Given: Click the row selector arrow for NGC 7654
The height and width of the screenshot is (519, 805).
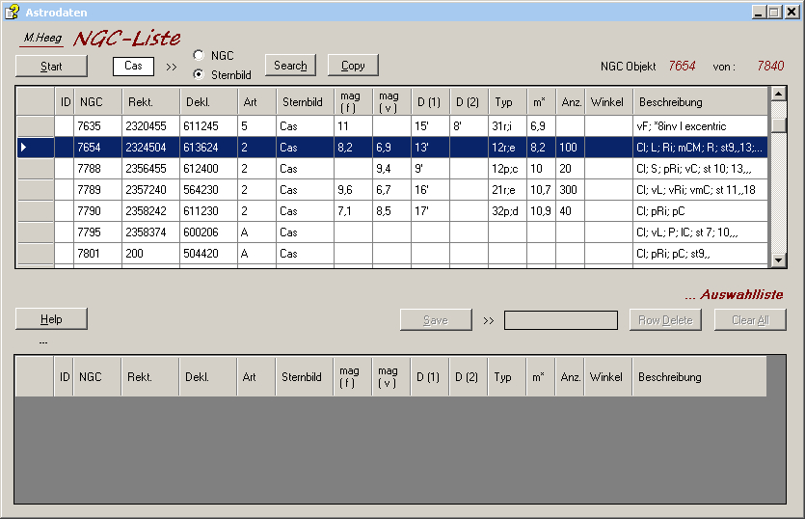Looking at the screenshot, I should (36, 147).
